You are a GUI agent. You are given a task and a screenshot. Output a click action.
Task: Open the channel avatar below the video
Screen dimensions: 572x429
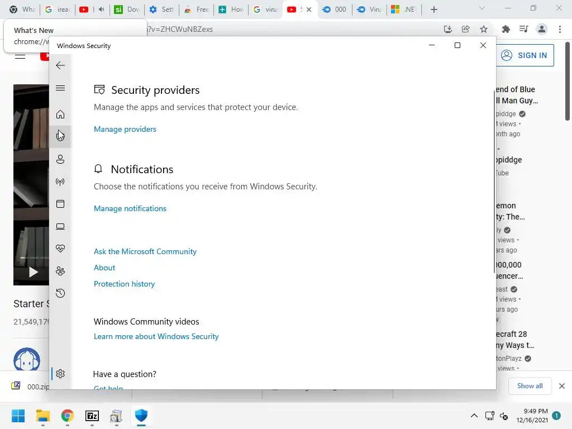click(x=27, y=360)
